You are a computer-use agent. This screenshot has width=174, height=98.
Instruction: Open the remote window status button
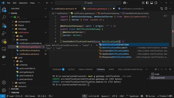click(3, 96)
